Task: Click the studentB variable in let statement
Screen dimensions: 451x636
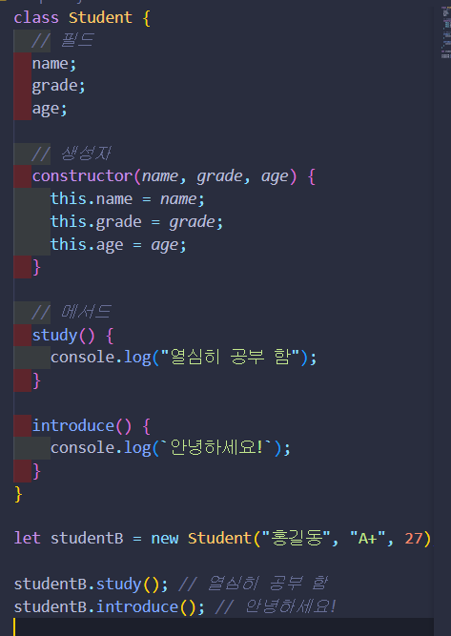Action: pos(87,539)
